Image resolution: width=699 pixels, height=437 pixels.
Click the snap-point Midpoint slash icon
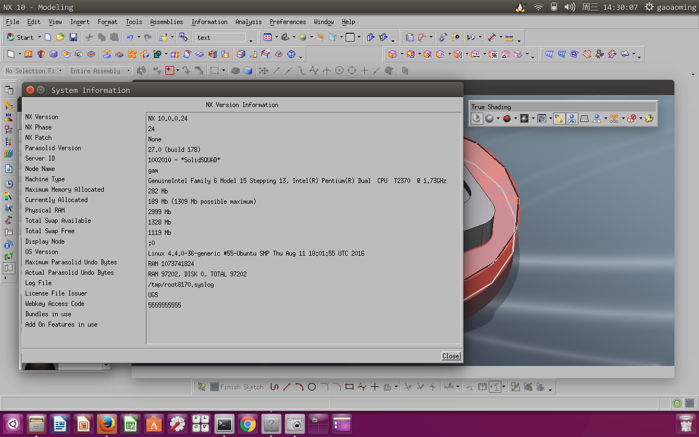pos(288,70)
